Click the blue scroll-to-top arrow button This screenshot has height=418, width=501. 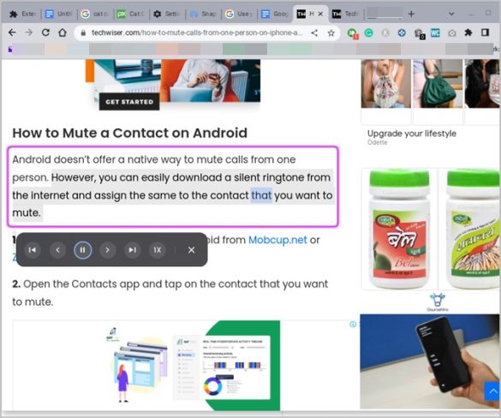pyautogui.click(x=492, y=391)
